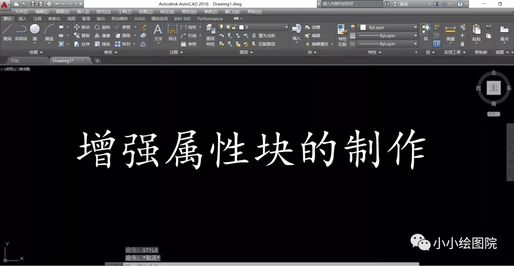Click the 上 (Top) face of ViewCube

tap(494, 88)
